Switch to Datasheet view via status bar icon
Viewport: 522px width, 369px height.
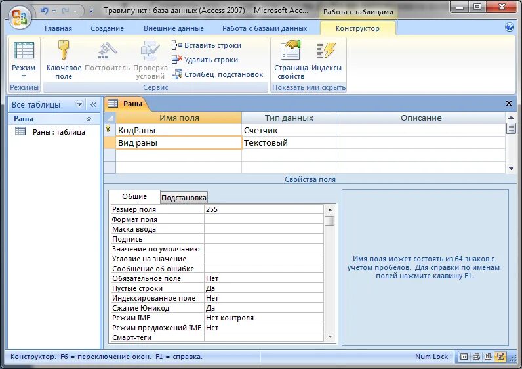click(464, 357)
